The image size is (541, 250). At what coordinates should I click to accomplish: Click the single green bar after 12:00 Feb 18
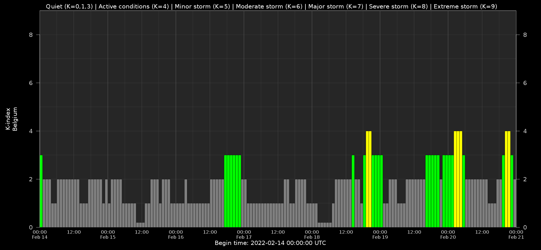pos(353,191)
